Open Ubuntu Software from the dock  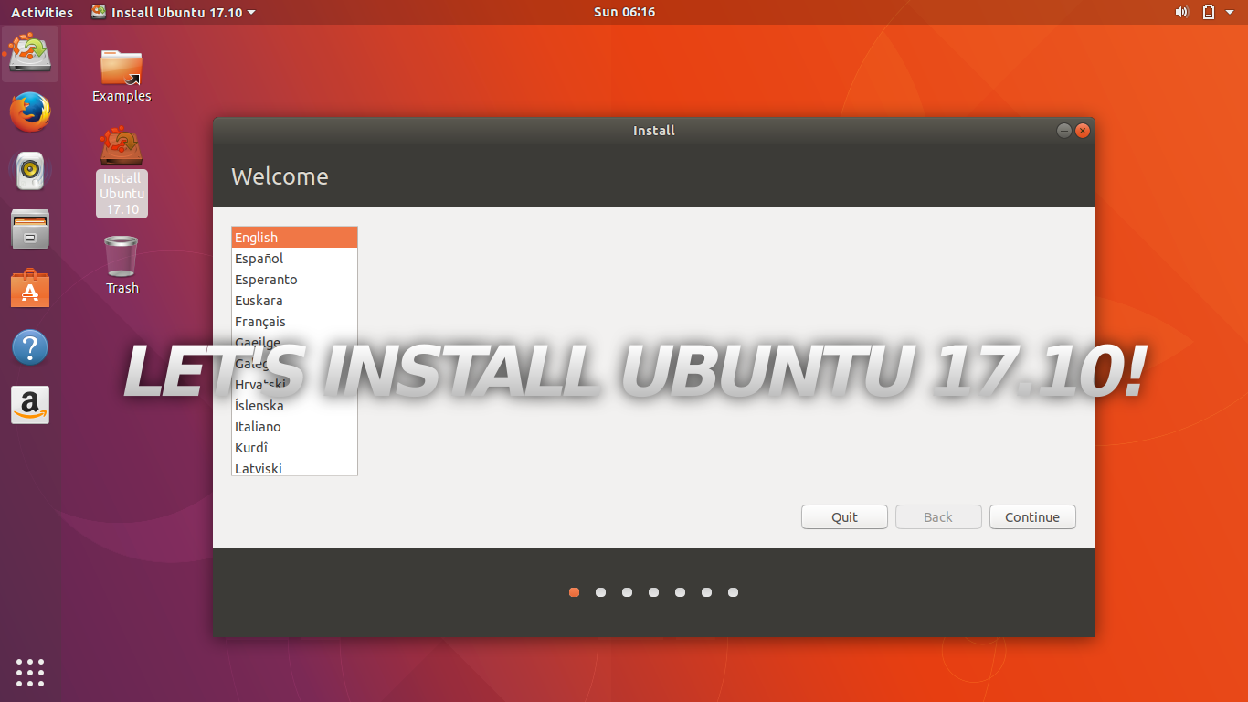click(x=30, y=288)
